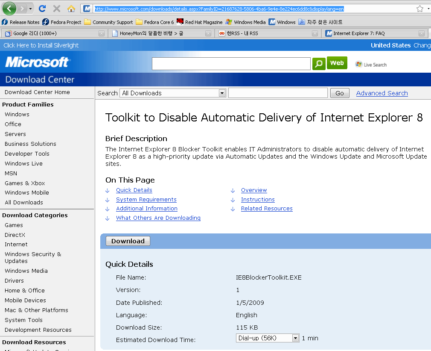Image resolution: width=431 pixels, height=351 pixels.
Task: Focus the download search text field
Action: (278, 93)
